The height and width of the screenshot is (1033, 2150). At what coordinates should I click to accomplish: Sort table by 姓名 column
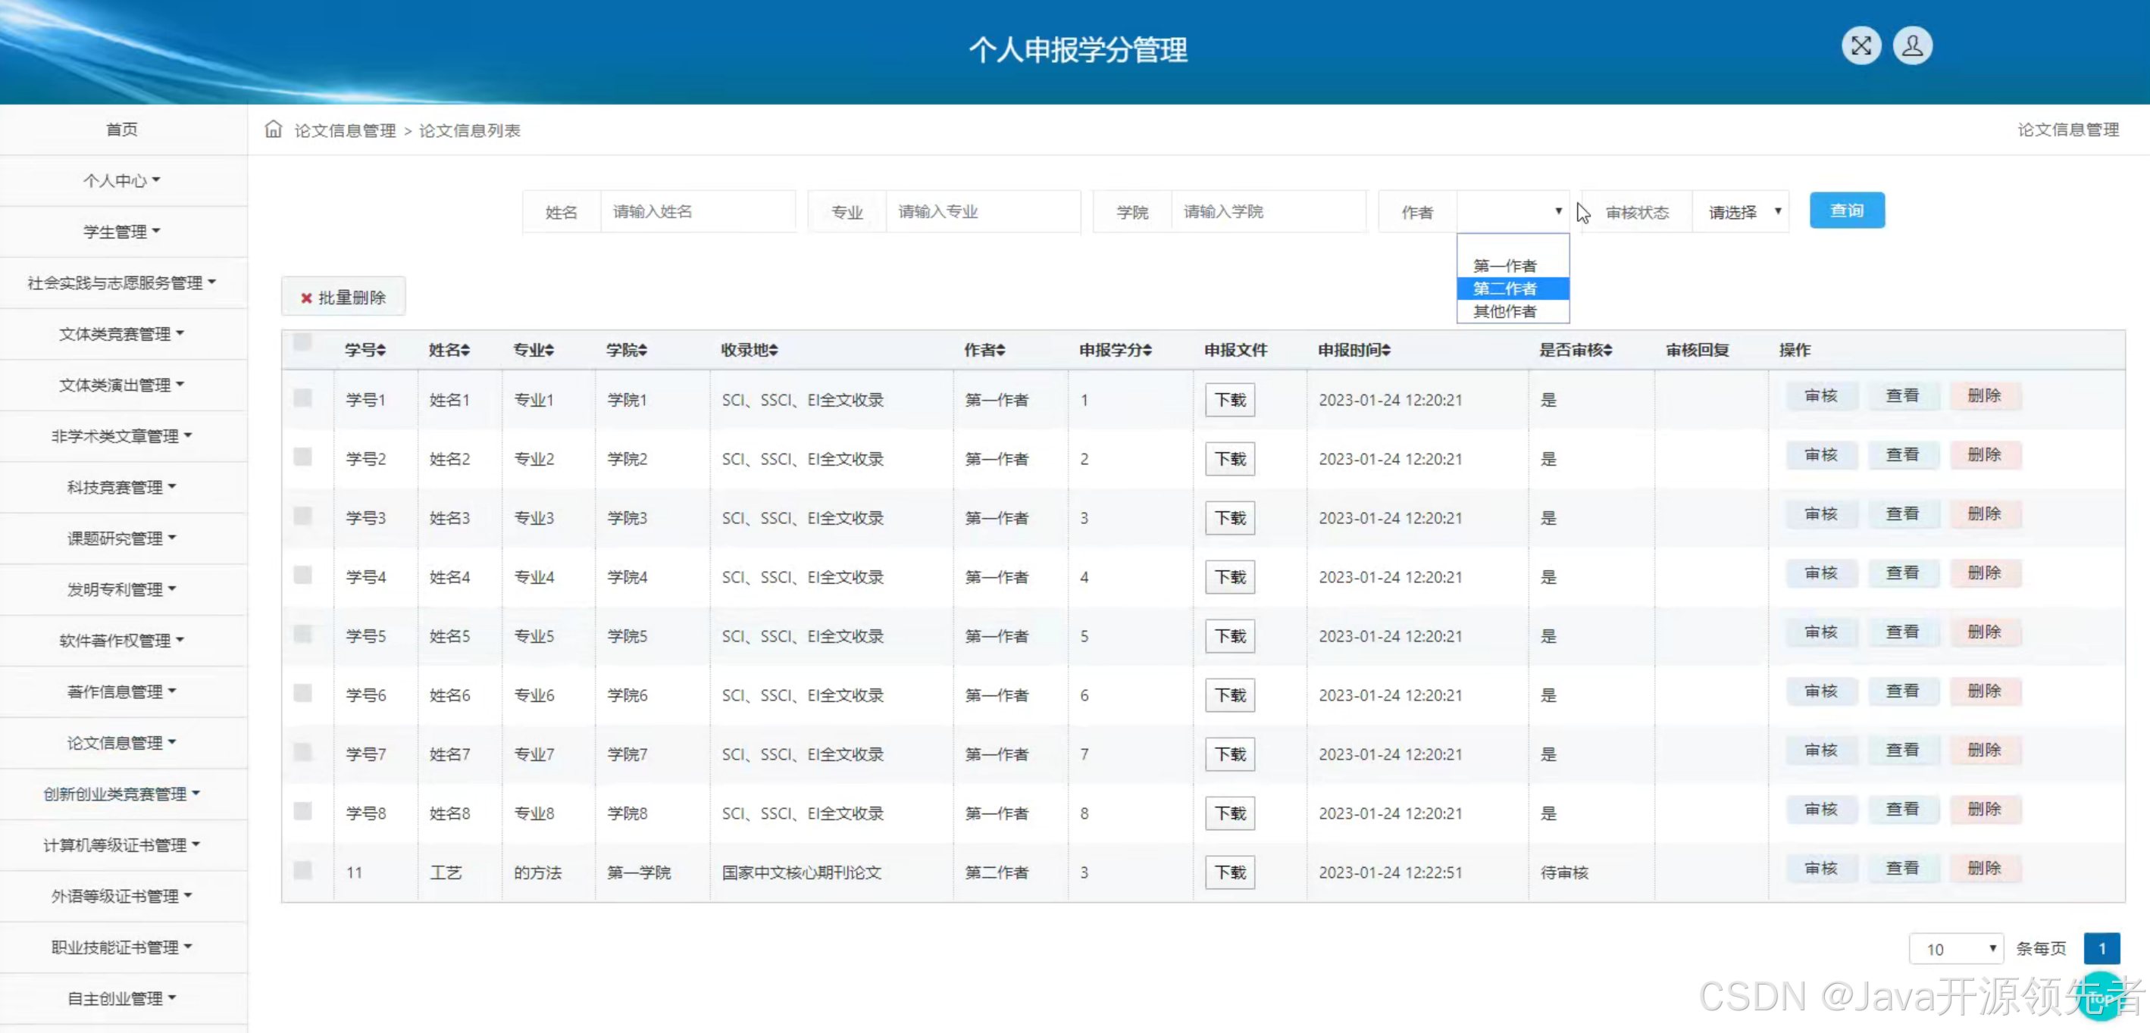pos(449,350)
